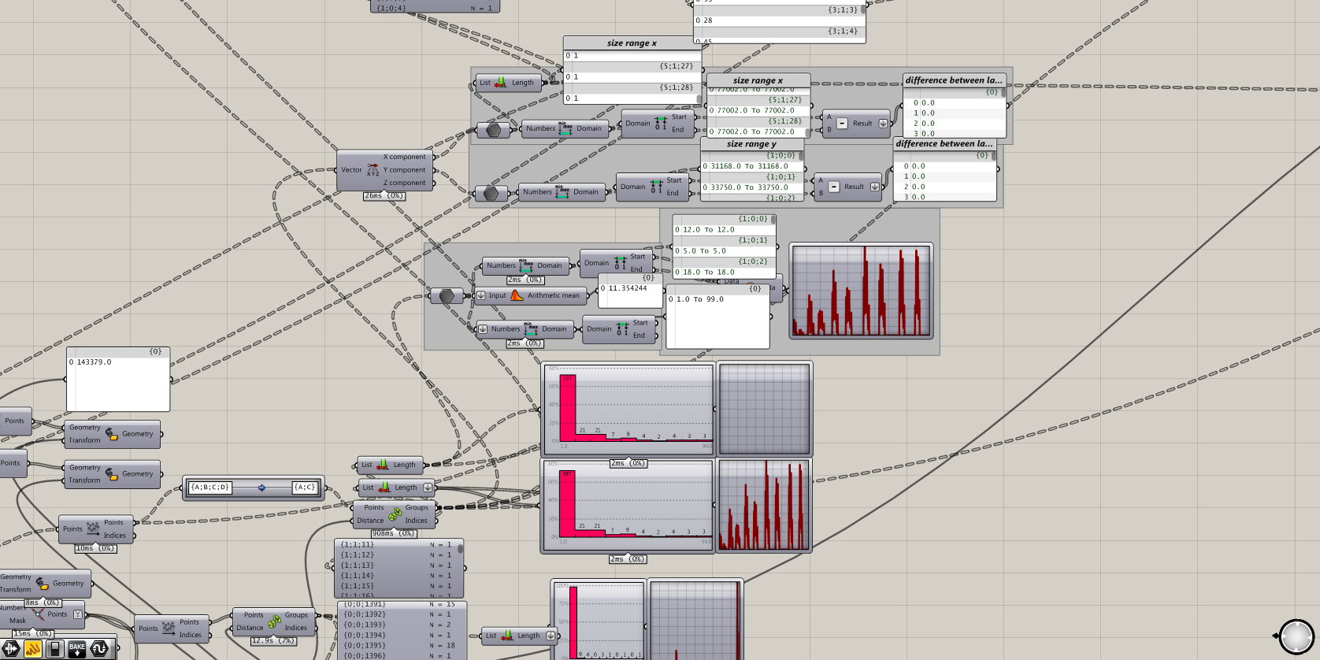Select the dark red quick graph near Arithmetic mean
This screenshot has height=660, width=1320.
pos(861,291)
